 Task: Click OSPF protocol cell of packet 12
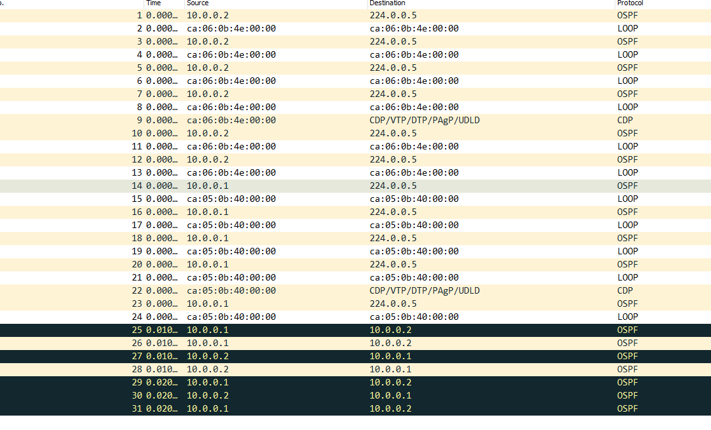point(628,160)
